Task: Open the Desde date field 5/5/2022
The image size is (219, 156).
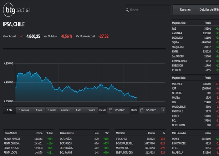Action: (118, 110)
